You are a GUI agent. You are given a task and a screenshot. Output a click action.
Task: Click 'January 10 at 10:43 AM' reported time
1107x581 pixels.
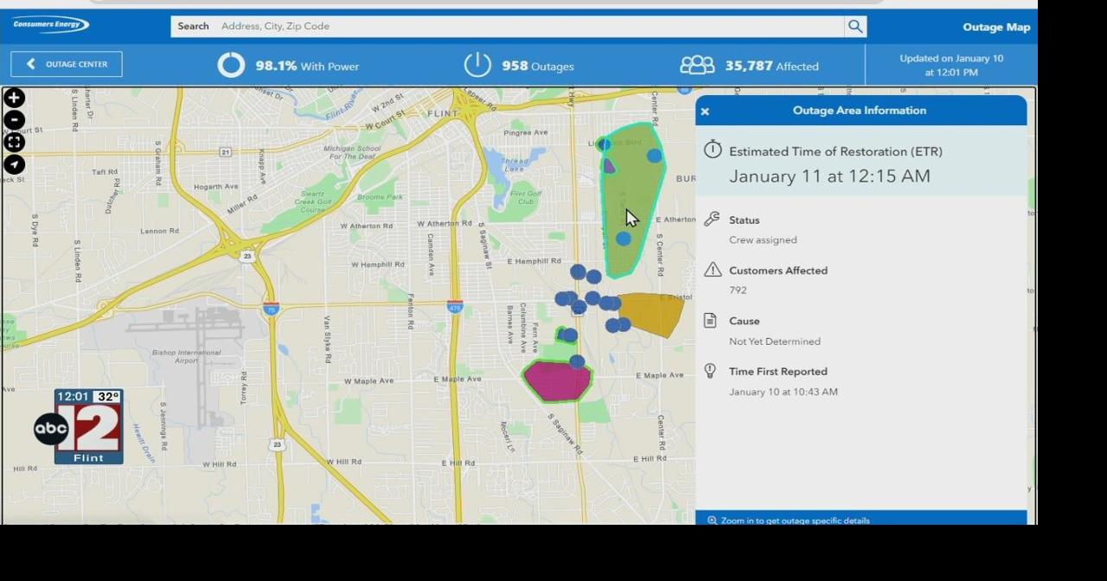(784, 392)
